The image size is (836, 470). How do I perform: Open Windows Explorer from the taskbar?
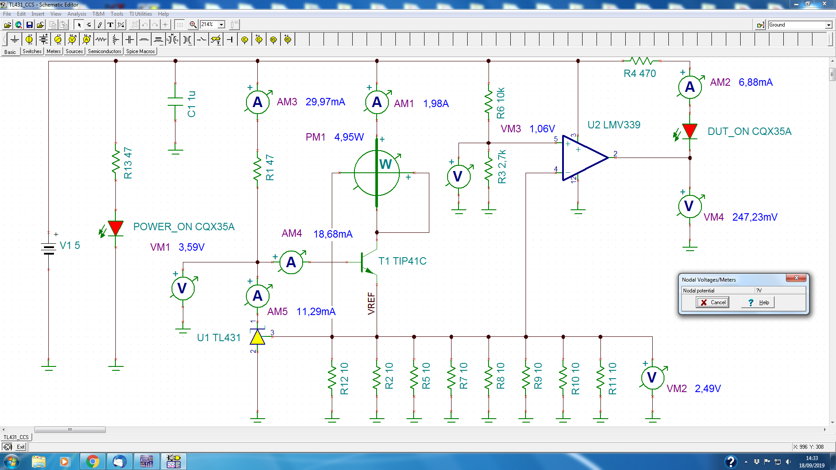[38, 461]
